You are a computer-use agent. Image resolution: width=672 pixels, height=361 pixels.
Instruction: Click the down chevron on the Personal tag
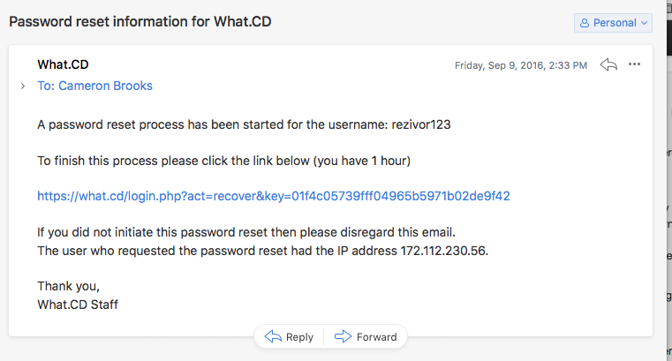coord(644,23)
